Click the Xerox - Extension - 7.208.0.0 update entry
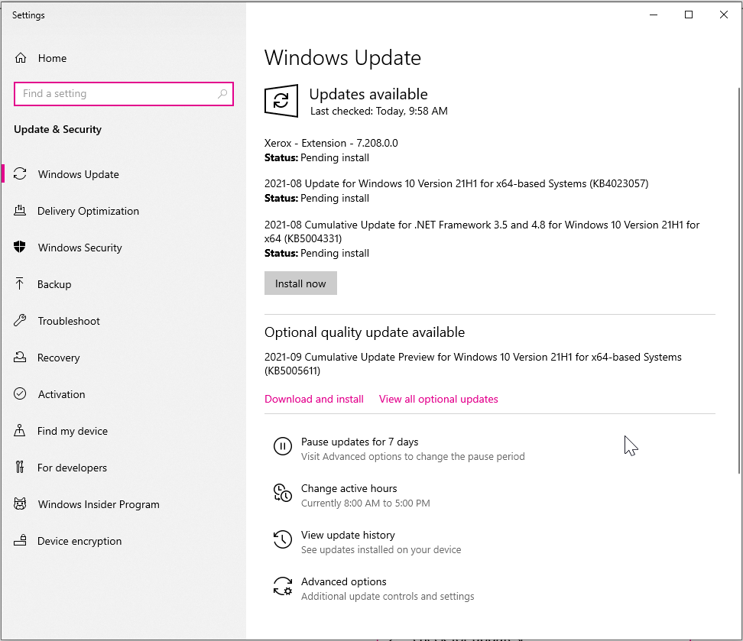Viewport: 743px width, 641px height. click(331, 143)
